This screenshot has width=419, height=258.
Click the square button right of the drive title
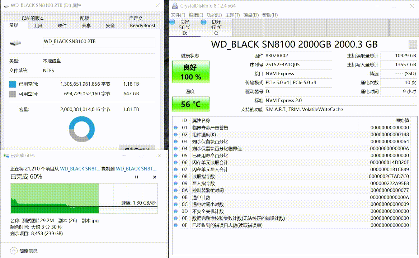tap(413, 44)
